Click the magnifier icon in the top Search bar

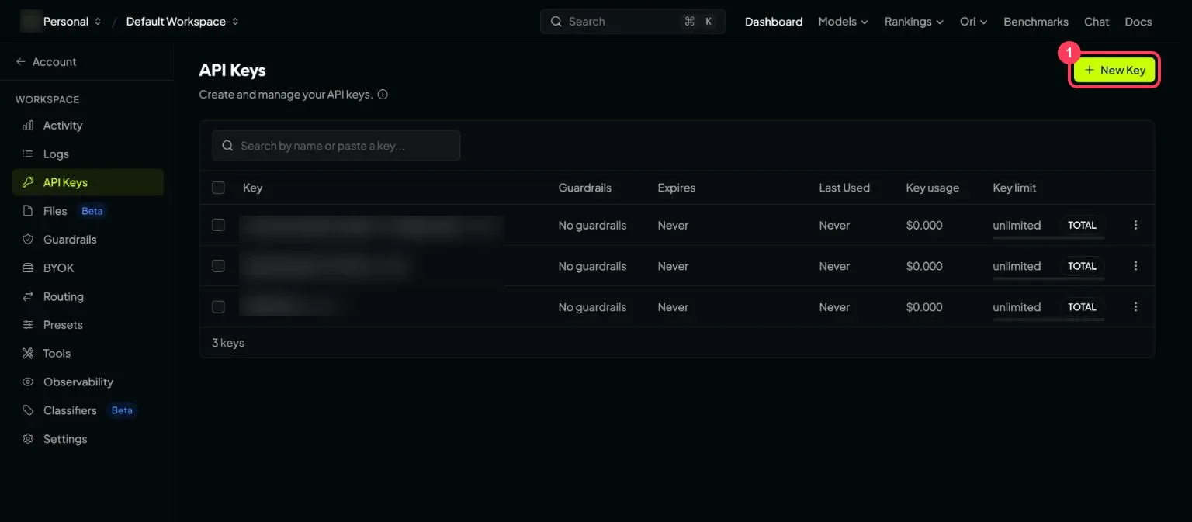click(x=556, y=22)
